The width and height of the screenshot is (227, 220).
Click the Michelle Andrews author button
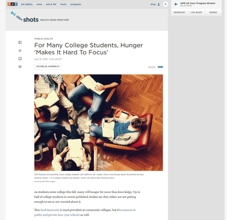pyautogui.click(x=48, y=66)
